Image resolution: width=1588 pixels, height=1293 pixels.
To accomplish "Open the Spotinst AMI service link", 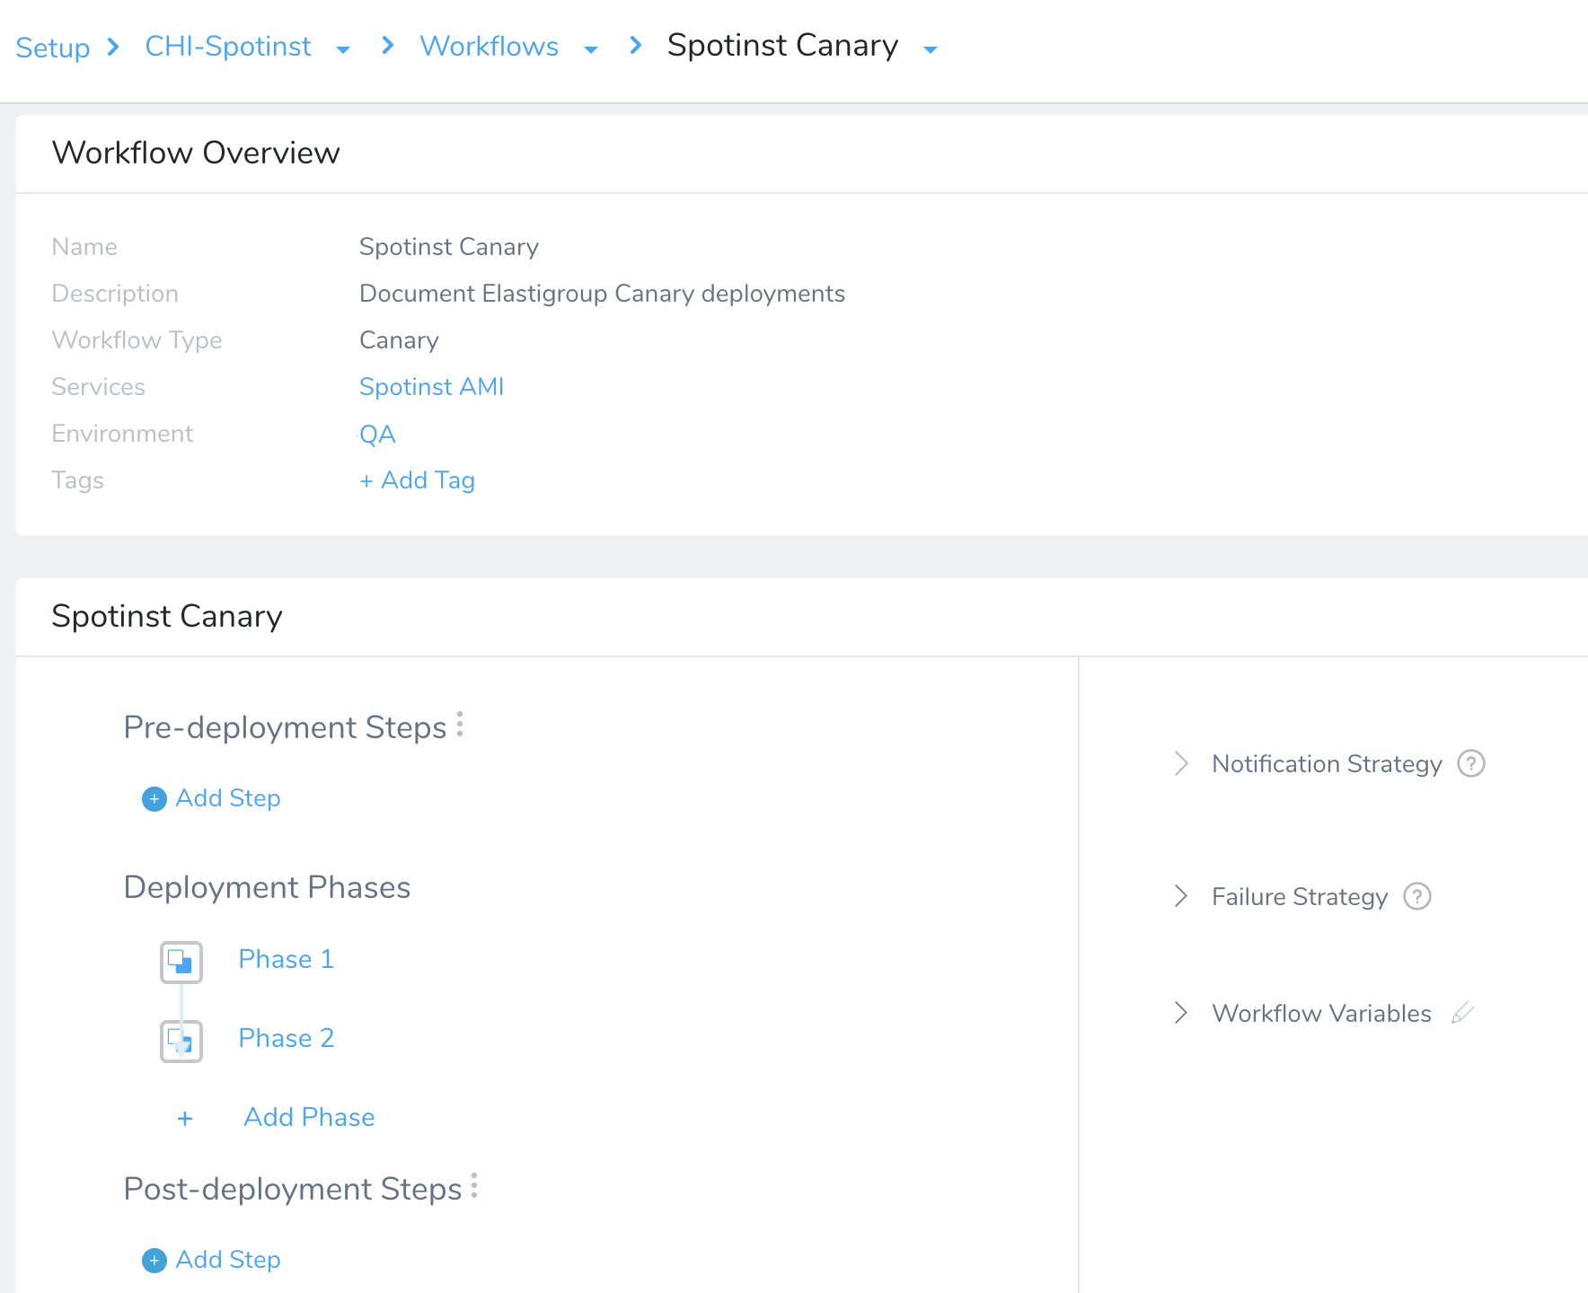I will tap(431, 387).
